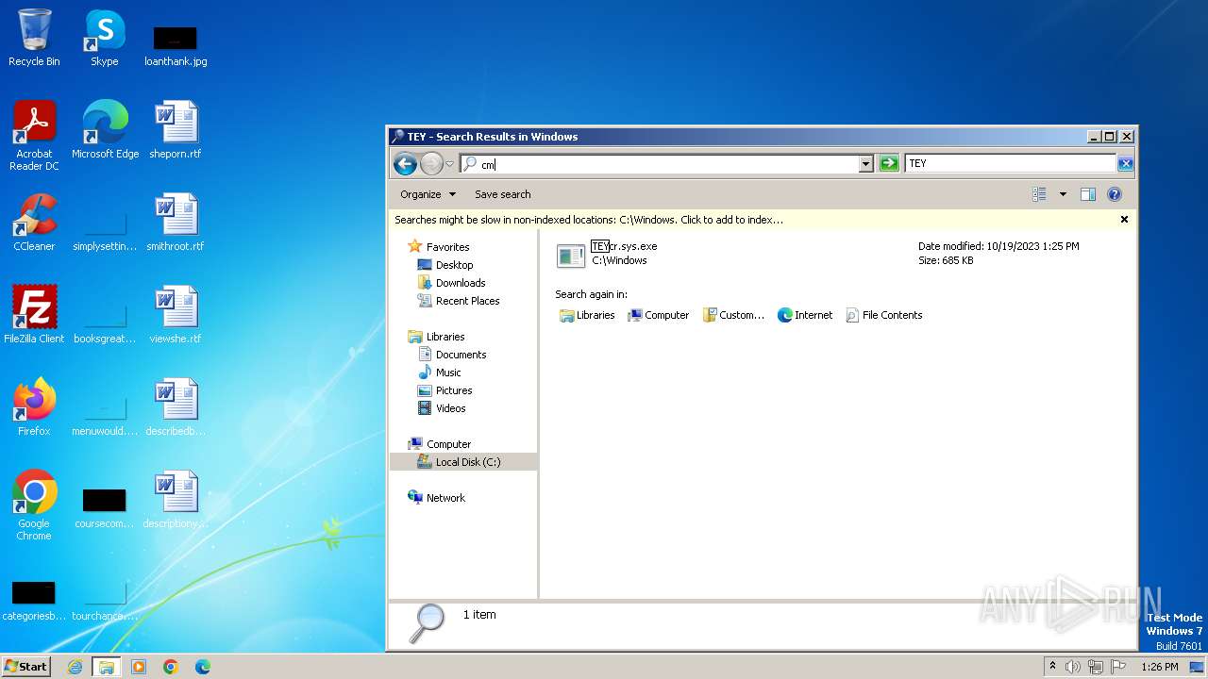Screen dimensions: 1208x679
Task: Search again in Custom location
Action: click(733, 315)
